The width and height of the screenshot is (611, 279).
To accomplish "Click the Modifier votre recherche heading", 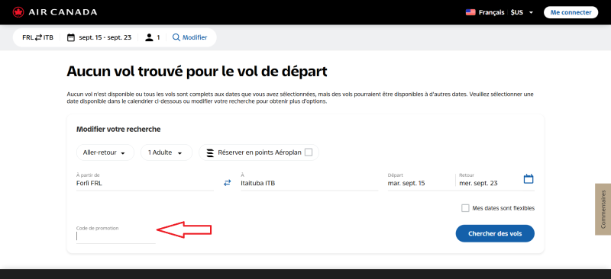I will pyautogui.click(x=118, y=129).
